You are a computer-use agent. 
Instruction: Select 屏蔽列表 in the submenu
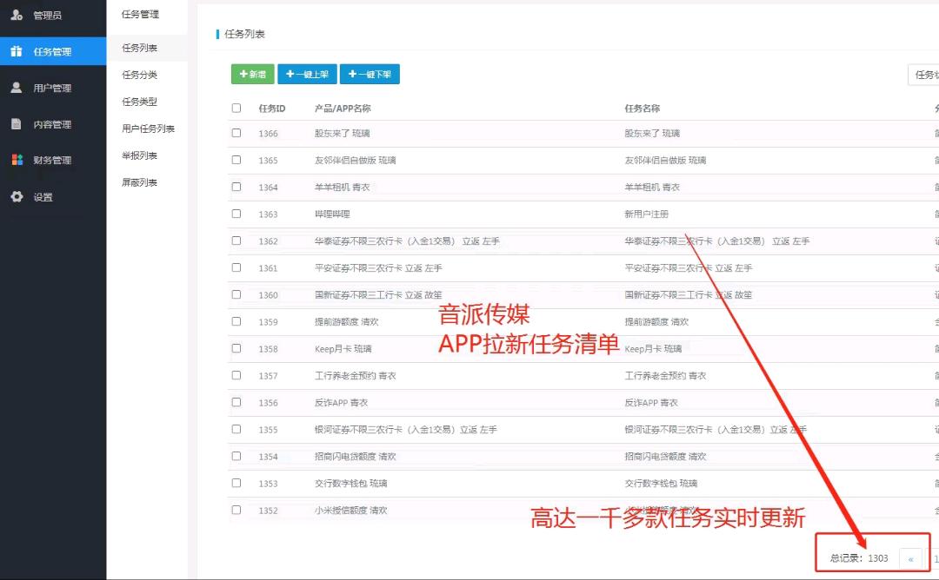[139, 182]
